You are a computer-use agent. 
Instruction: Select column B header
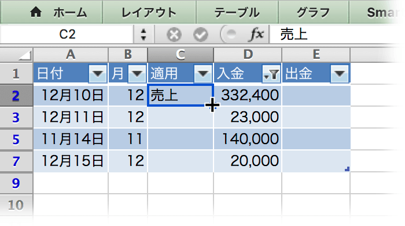[128, 55]
